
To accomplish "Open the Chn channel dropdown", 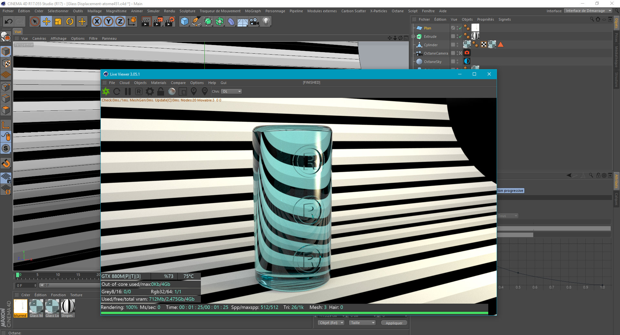I will [232, 91].
